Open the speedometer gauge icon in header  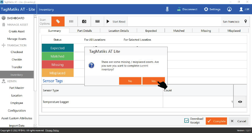tap(229, 9)
